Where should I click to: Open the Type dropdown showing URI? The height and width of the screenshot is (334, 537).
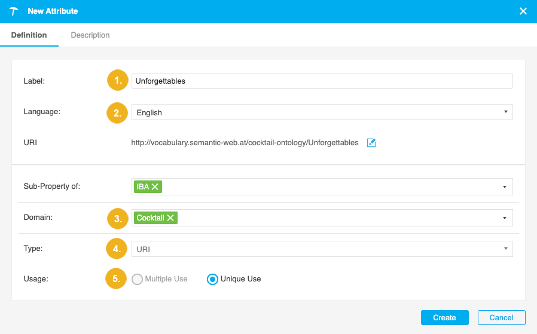pos(322,249)
